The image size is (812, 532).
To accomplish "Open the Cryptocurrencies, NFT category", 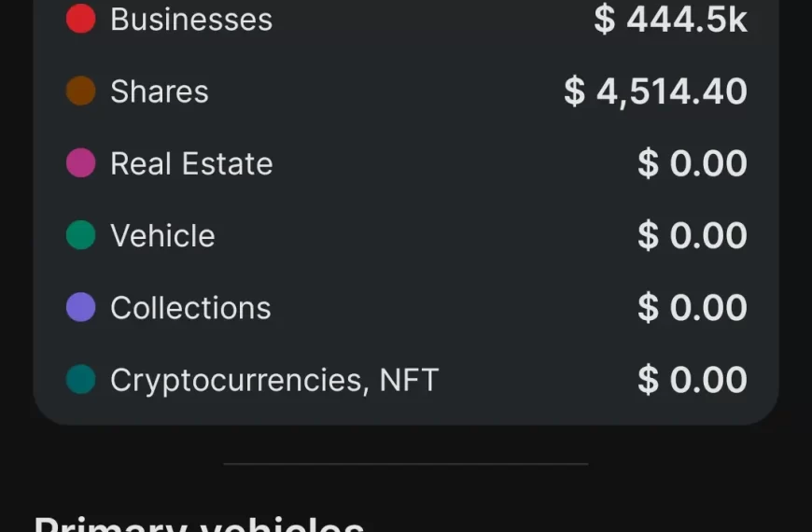I will click(274, 380).
